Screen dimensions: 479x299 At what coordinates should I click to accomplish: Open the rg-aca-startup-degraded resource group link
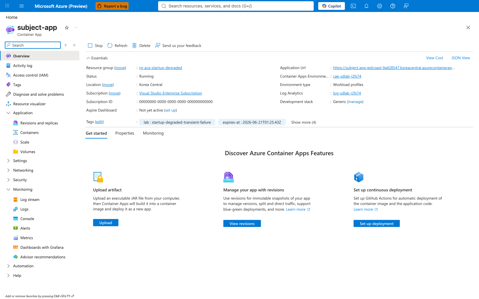[160, 68]
